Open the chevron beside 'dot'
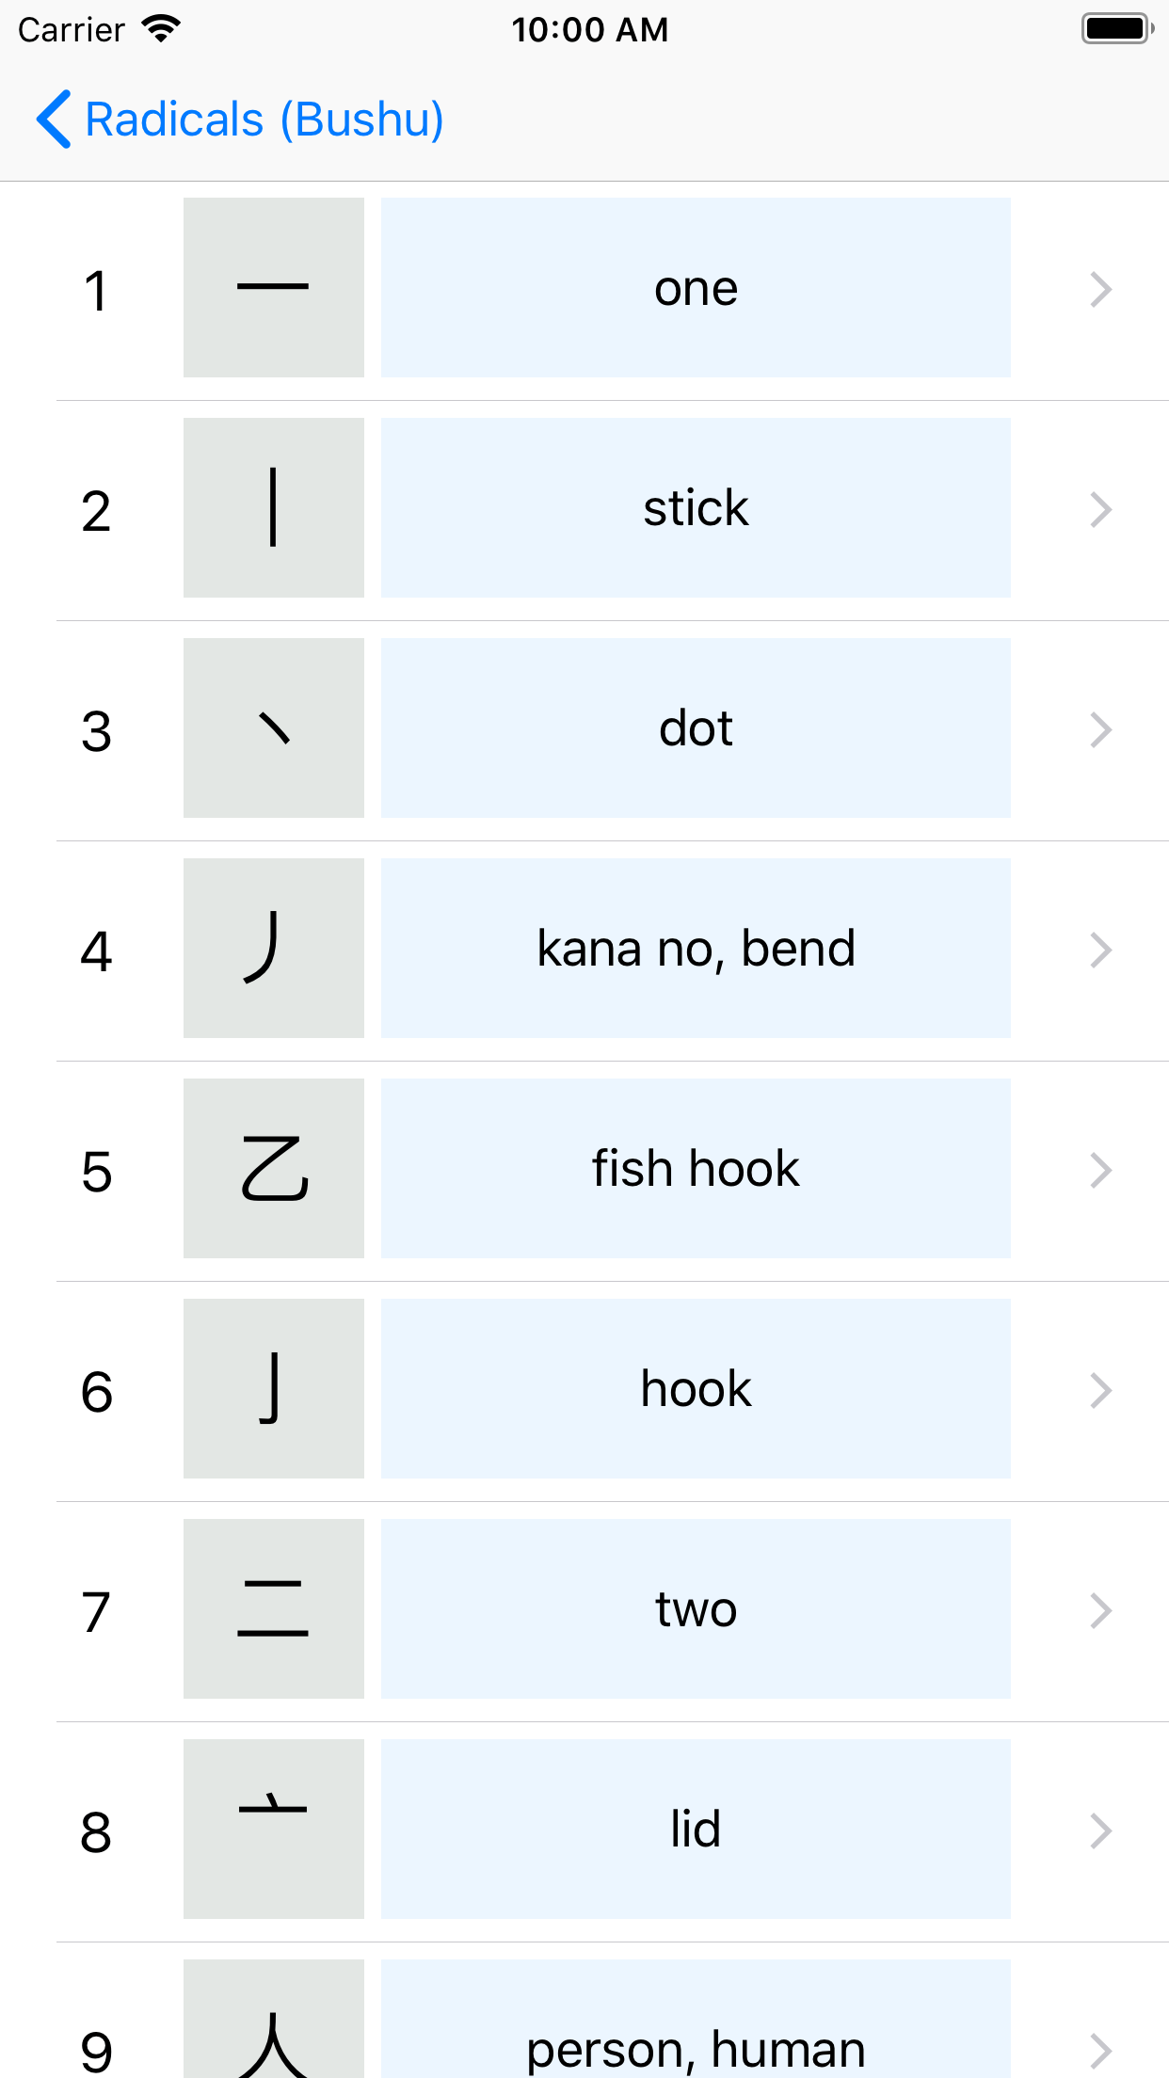Image resolution: width=1169 pixels, height=2078 pixels. (1101, 729)
